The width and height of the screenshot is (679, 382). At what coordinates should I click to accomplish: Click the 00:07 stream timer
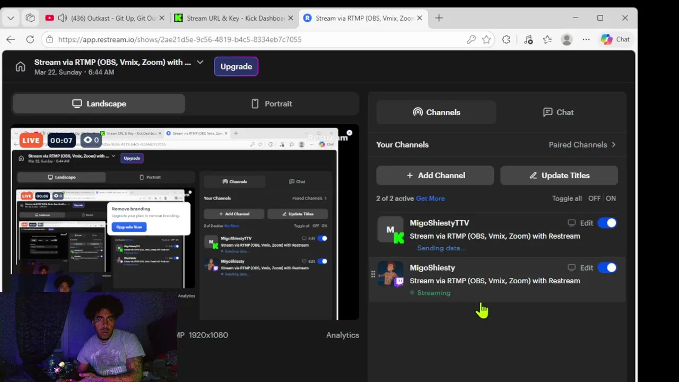61,141
